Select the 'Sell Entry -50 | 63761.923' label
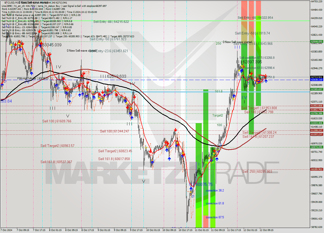Viewport: 324px width, 233px height. 108,39
